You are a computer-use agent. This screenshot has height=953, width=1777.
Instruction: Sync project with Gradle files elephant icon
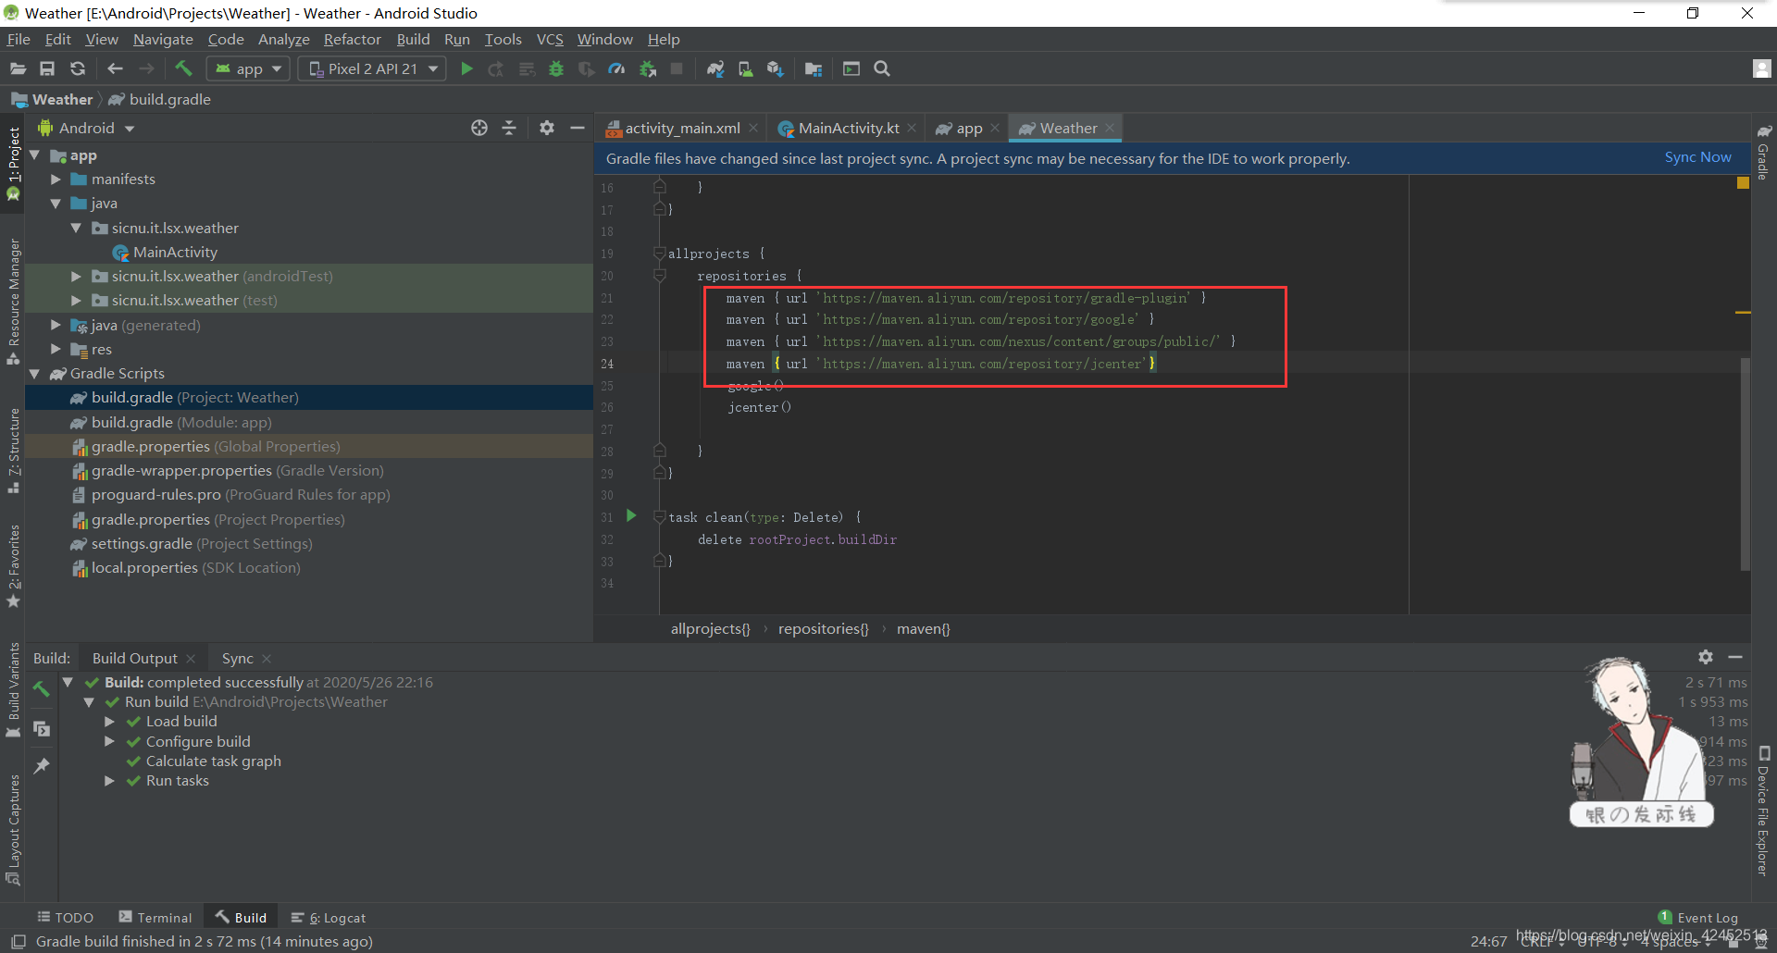pyautogui.click(x=716, y=68)
